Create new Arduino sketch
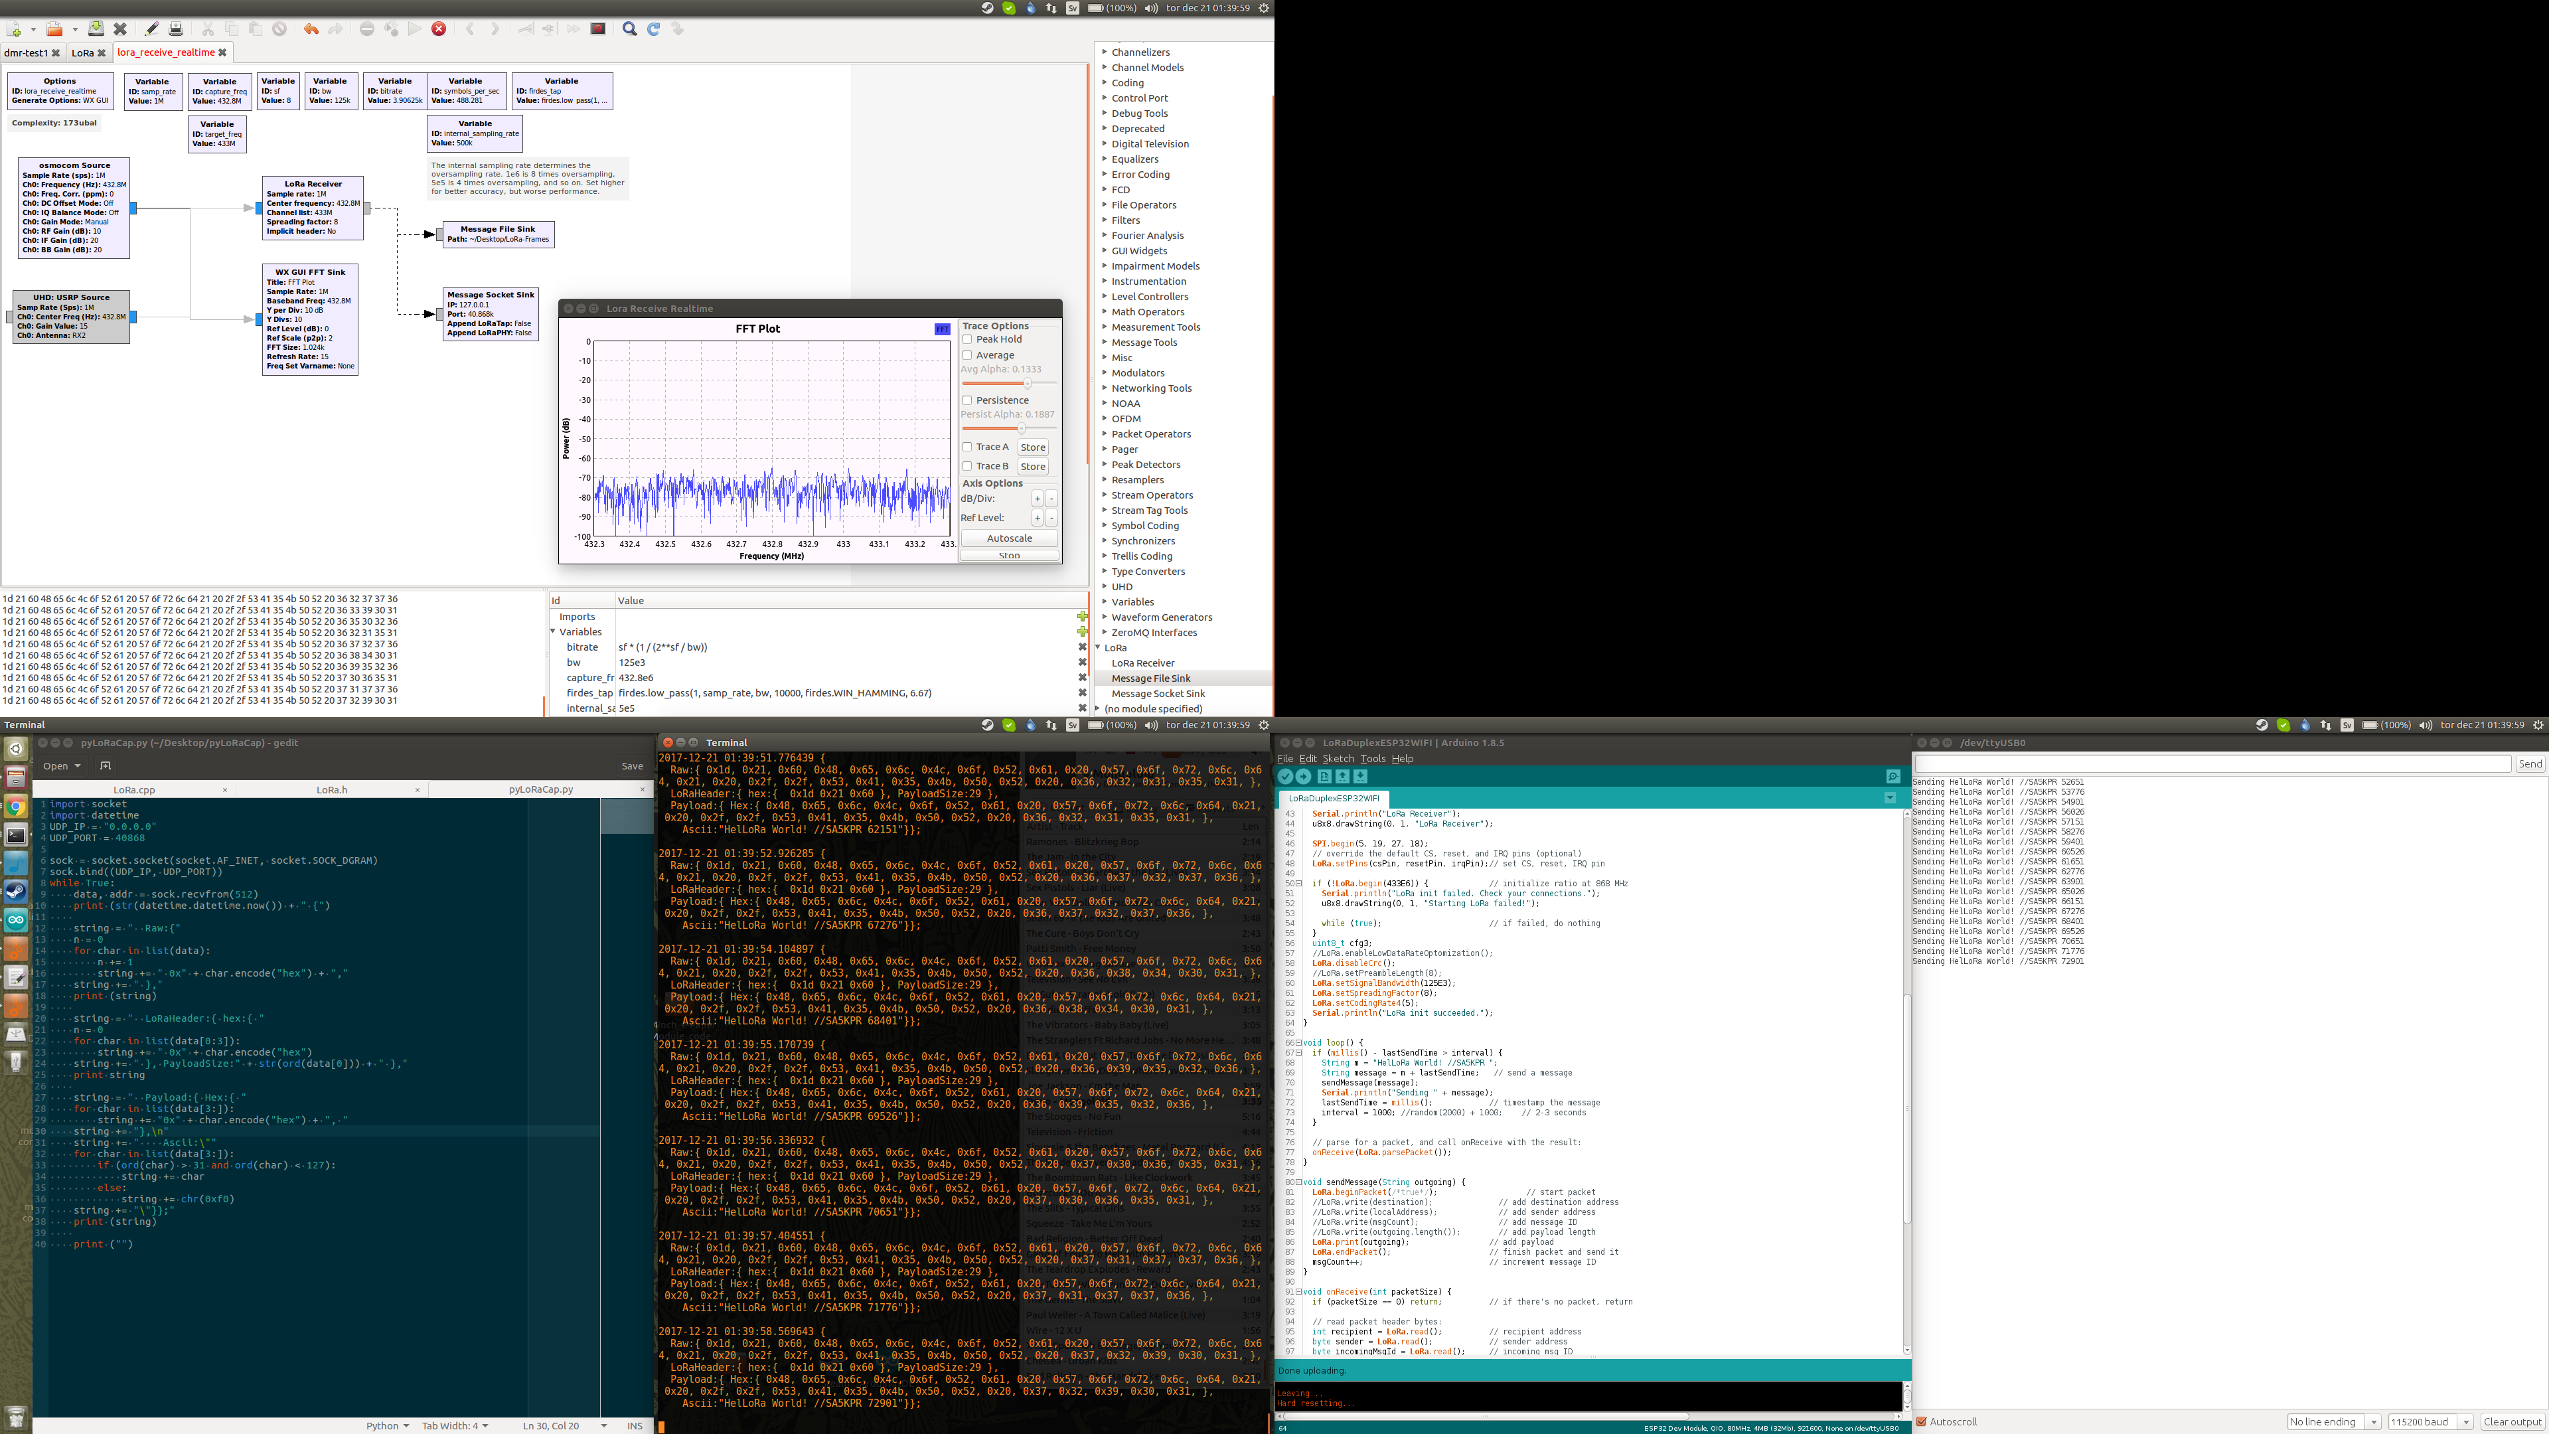The width and height of the screenshot is (2549, 1434). [1324, 777]
